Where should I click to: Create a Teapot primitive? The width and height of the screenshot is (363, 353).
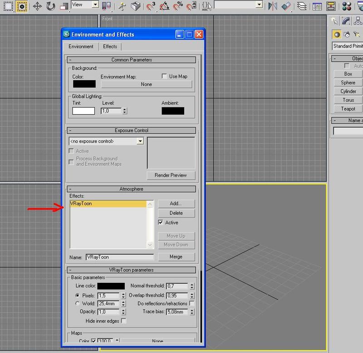pyautogui.click(x=348, y=109)
